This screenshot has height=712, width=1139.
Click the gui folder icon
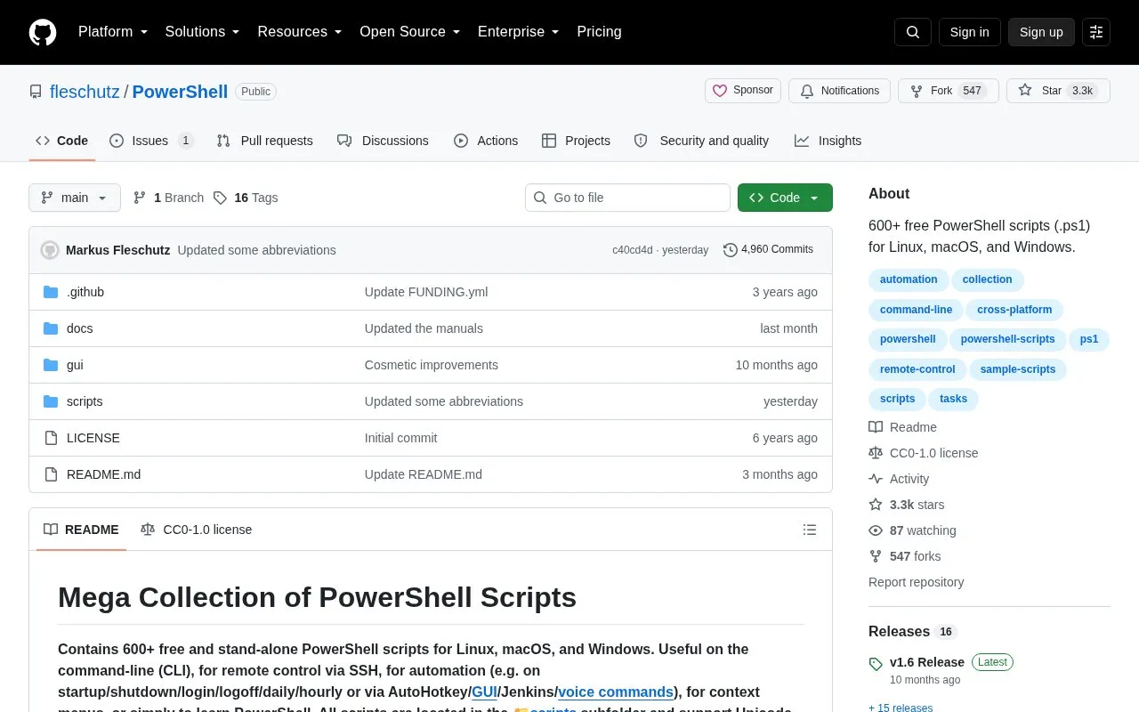pos(51,365)
